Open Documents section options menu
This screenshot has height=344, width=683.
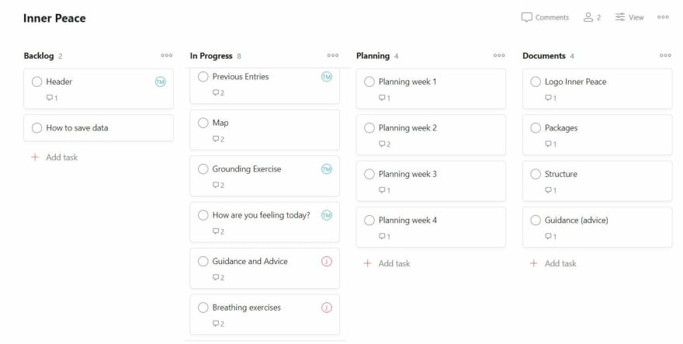[x=665, y=55]
